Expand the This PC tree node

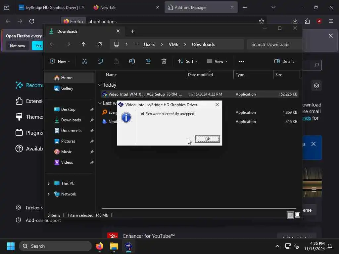tap(48, 183)
